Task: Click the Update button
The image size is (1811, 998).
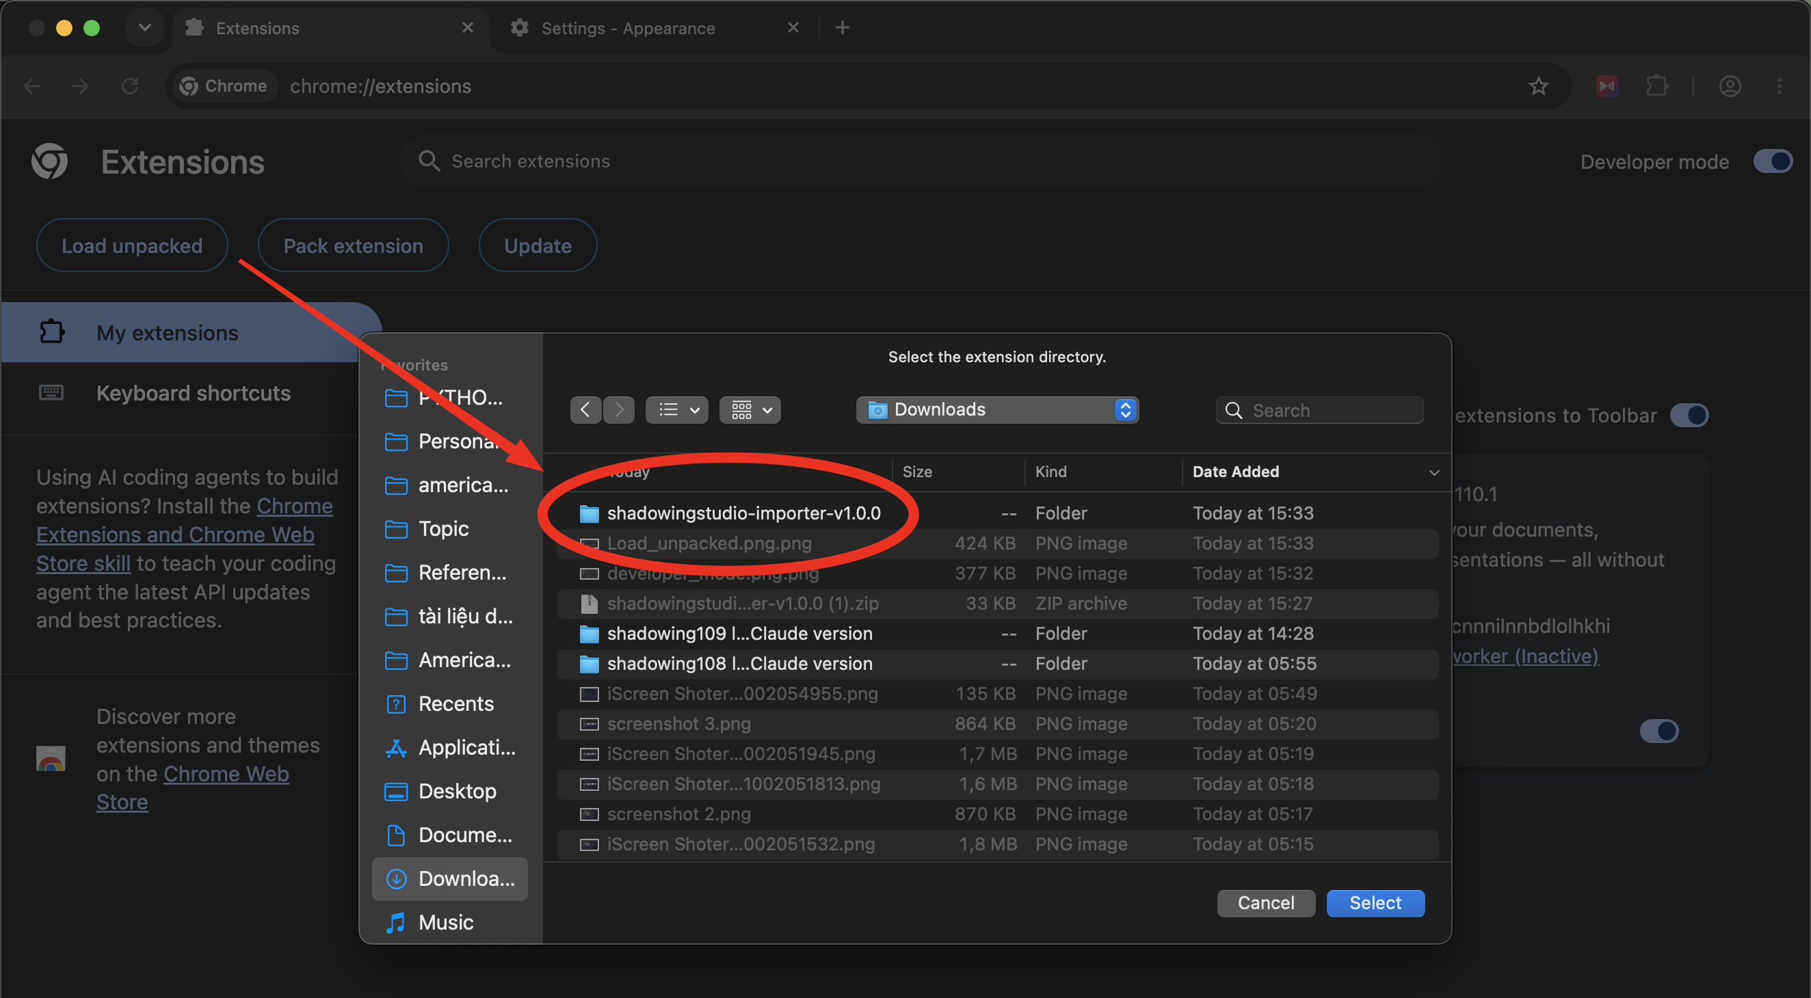Action: [x=538, y=245]
